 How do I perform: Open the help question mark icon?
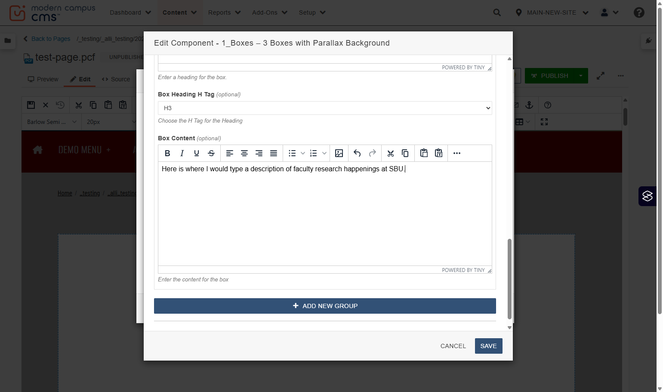click(639, 12)
